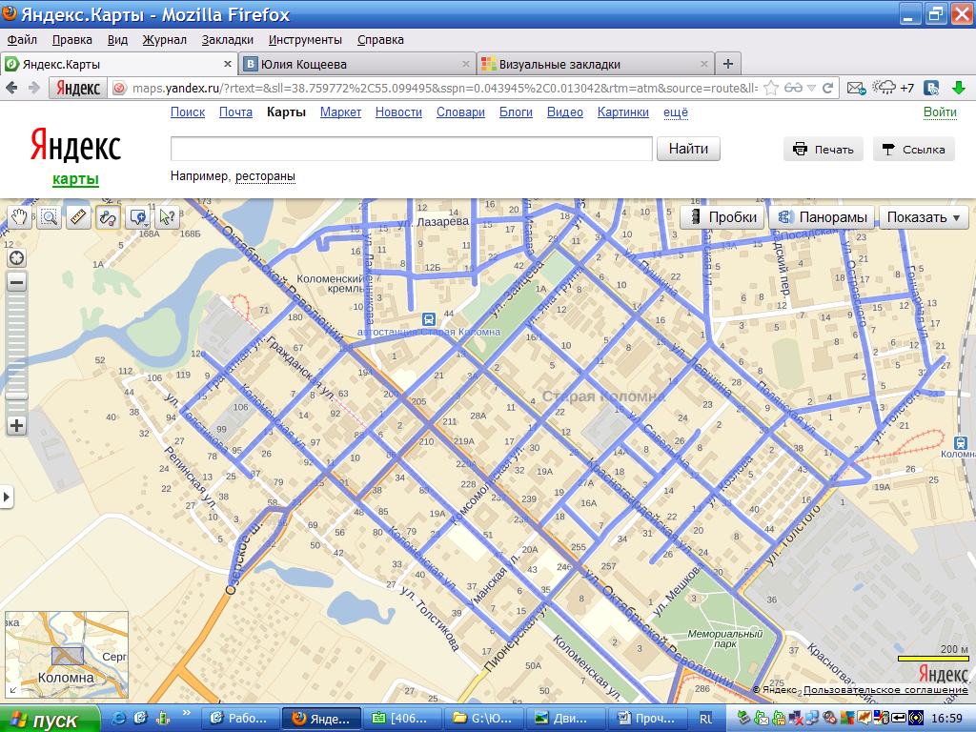Click the VKontakte toolbar icon

point(931,88)
